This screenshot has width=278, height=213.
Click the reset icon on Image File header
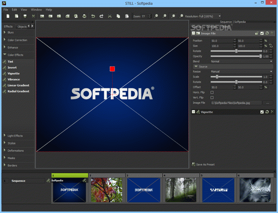point(267,33)
